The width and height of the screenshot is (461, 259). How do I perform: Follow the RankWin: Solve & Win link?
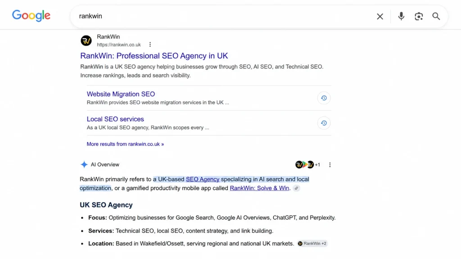pyautogui.click(x=259, y=188)
